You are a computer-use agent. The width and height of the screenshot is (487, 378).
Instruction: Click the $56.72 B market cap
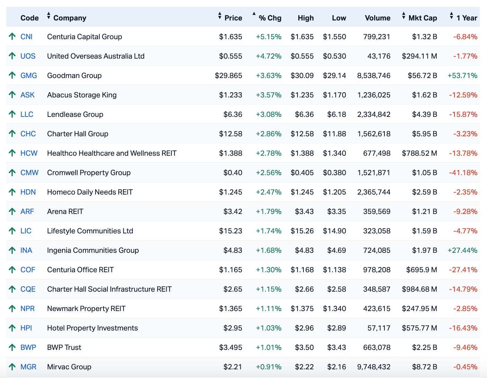(x=423, y=76)
